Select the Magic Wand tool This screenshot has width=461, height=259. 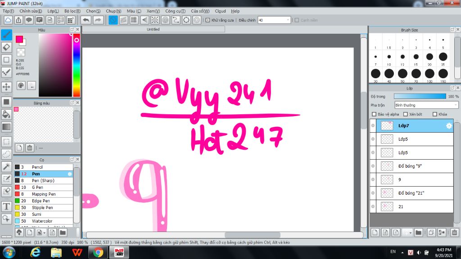6,166
